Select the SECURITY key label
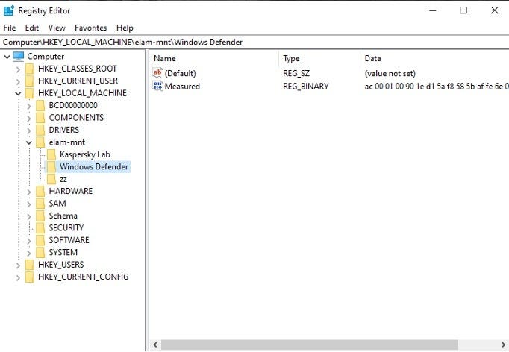509x352 pixels. coord(66,228)
